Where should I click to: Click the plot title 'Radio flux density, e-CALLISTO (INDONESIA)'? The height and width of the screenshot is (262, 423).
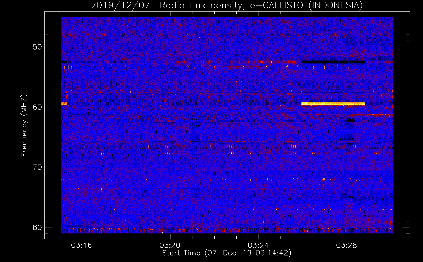261,5
